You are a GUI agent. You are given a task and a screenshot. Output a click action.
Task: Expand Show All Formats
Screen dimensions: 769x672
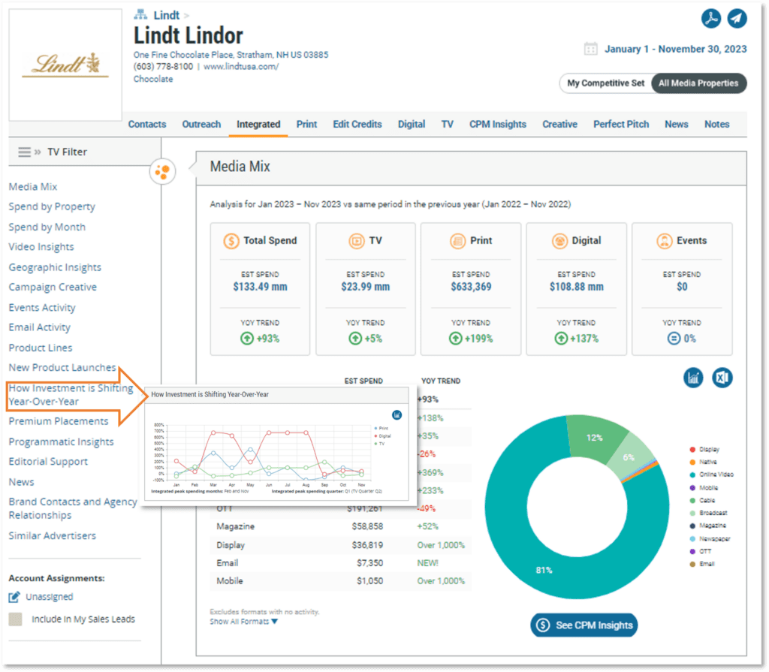244,622
